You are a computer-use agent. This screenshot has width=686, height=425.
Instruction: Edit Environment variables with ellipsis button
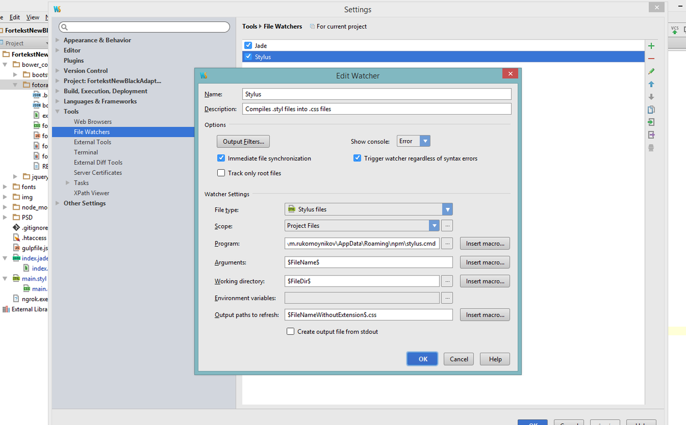pos(448,298)
